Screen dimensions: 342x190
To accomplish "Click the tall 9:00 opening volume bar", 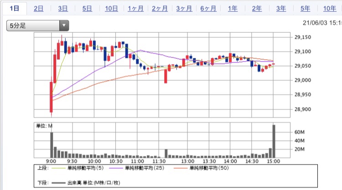I will click(52, 145).
